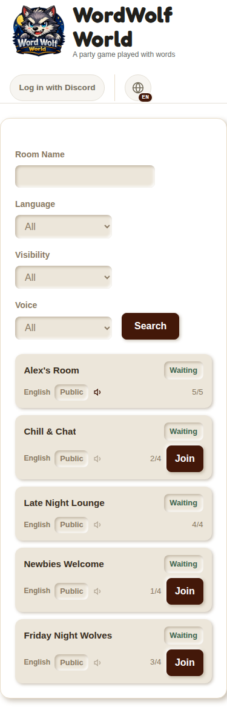
Task: Click the speaker icon in Late Night Lounge
Action: [x=97, y=525]
